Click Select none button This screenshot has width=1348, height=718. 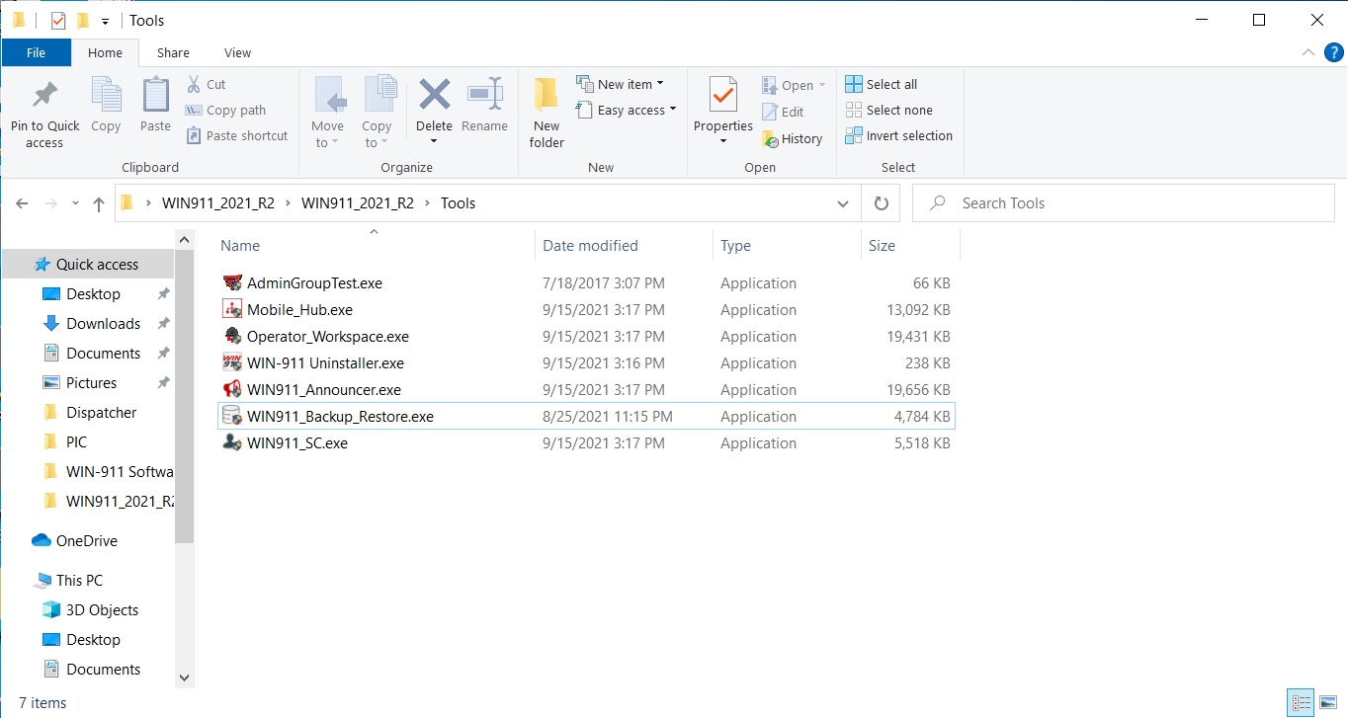[889, 111]
